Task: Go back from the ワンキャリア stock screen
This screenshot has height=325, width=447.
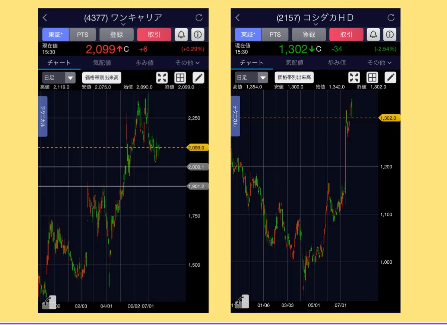Action: pyautogui.click(x=45, y=17)
